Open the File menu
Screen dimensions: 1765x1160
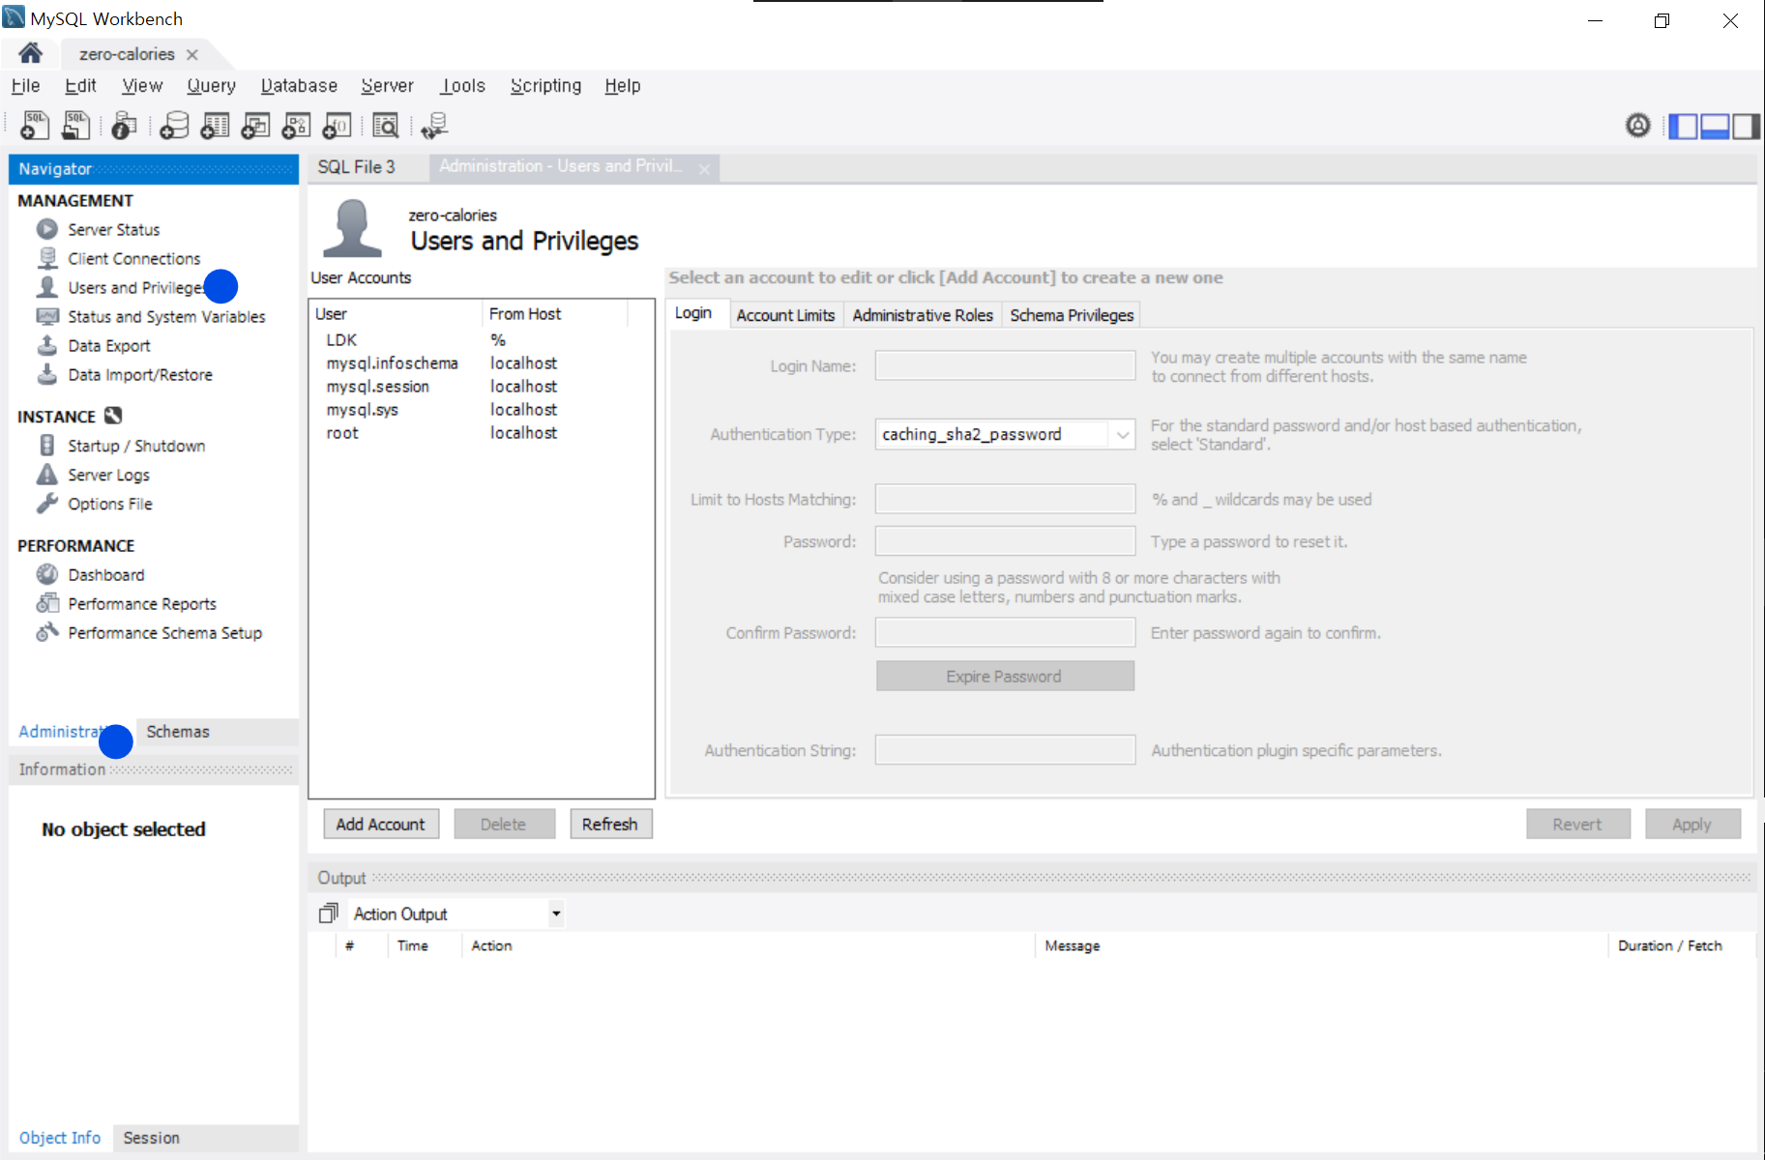pos(25,86)
